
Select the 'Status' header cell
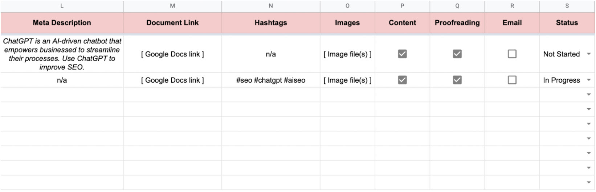[567, 23]
